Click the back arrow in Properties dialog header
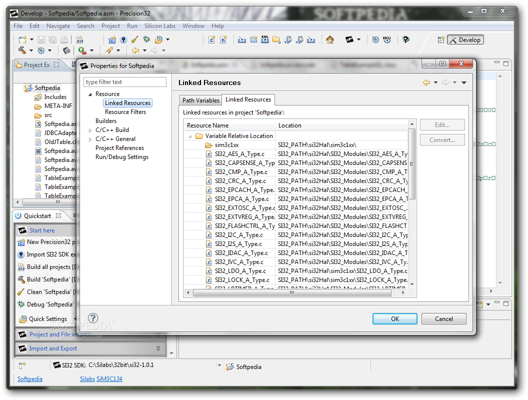This screenshot has height=400, width=528. pos(426,82)
